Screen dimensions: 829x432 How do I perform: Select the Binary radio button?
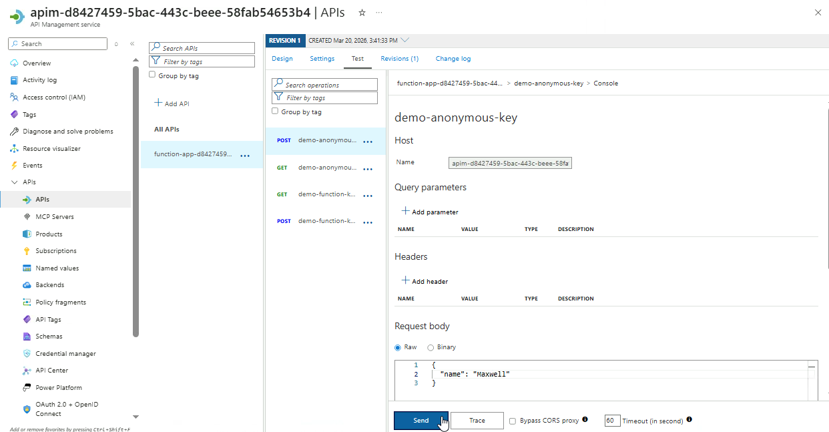click(431, 347)
